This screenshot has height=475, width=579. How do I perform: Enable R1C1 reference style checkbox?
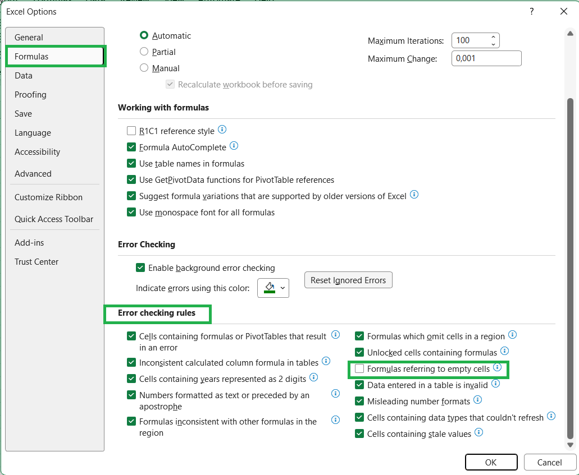131,131
